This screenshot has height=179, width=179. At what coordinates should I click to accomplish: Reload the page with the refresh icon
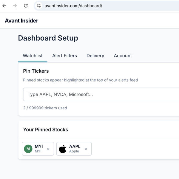click(x=26, y=6)
